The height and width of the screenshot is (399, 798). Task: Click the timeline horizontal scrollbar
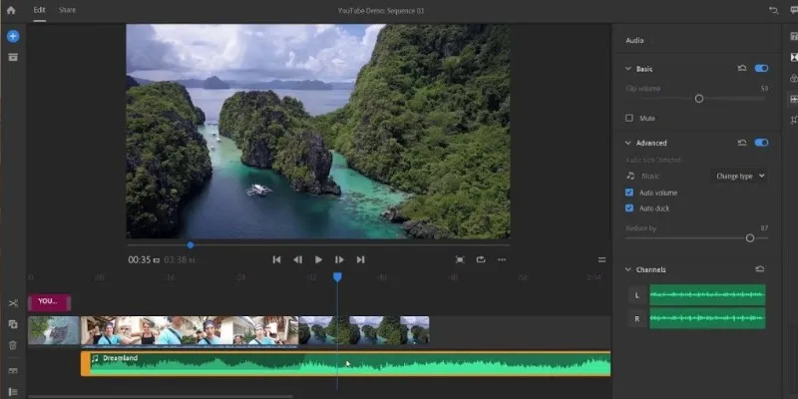[161, 396]
